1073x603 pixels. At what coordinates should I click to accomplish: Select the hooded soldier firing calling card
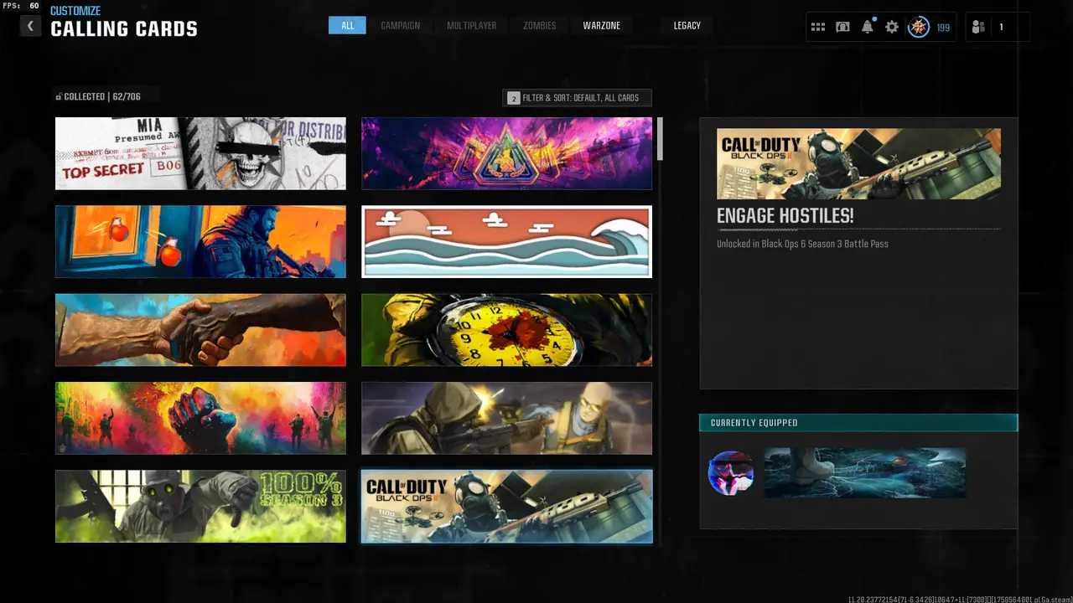coord(506,418)
